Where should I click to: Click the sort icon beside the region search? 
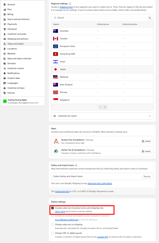coord(150,18)
